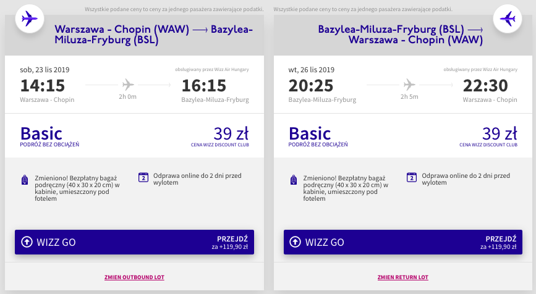Upgrade outbound flight to WIZZ GO
Viewport: 536px width, 294px height.
[x=134, y=242]
